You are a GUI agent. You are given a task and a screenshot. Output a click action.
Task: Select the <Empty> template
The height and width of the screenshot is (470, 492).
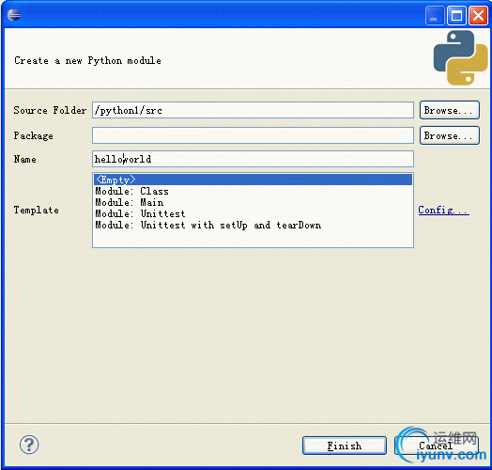253,180
